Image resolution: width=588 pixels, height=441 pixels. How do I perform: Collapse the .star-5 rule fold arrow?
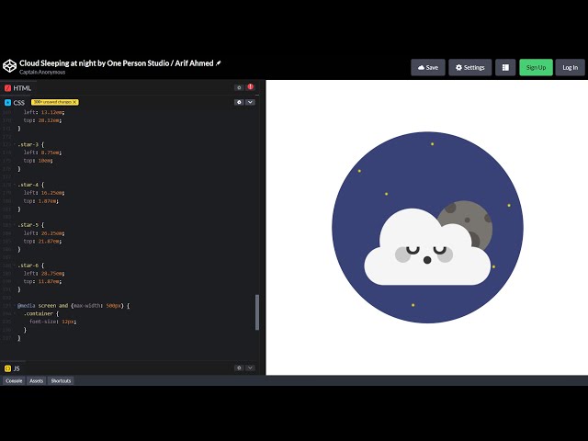[15, 225]
